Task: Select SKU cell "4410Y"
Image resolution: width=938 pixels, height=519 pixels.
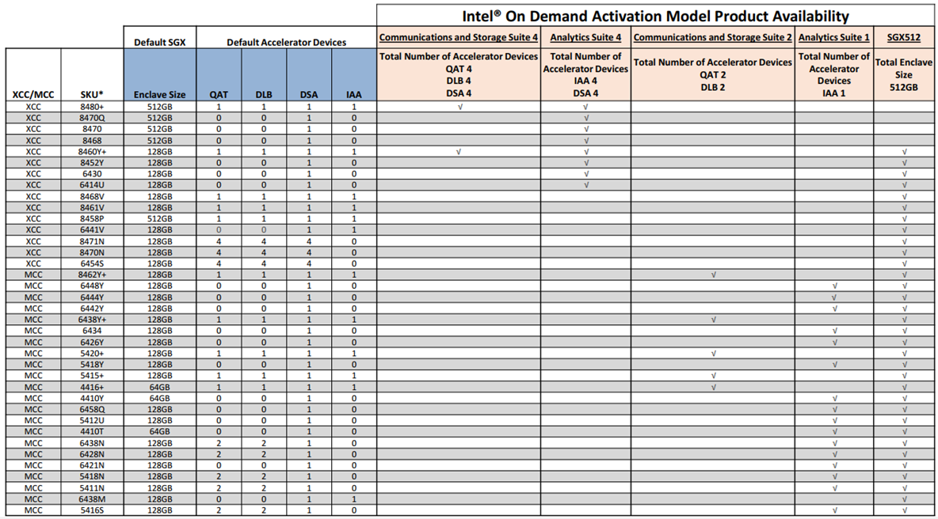Action: pyautogui.click(x=92, y=399)
